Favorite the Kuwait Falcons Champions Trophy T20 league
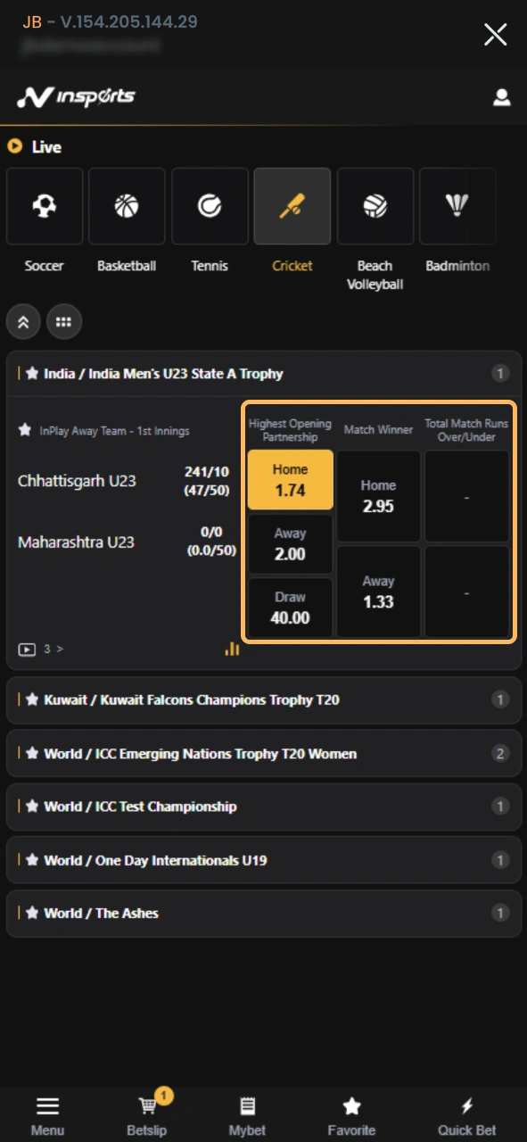Image resolution: width=527 pixels, height=1142 pixels. pos(36,699)
